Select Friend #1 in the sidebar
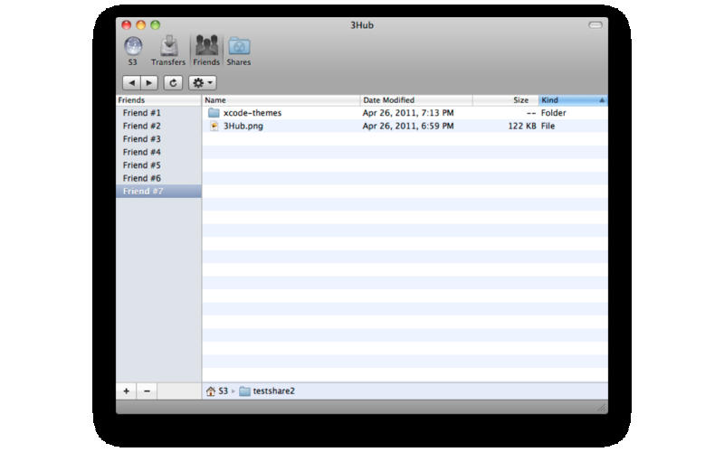 (142, 113)
